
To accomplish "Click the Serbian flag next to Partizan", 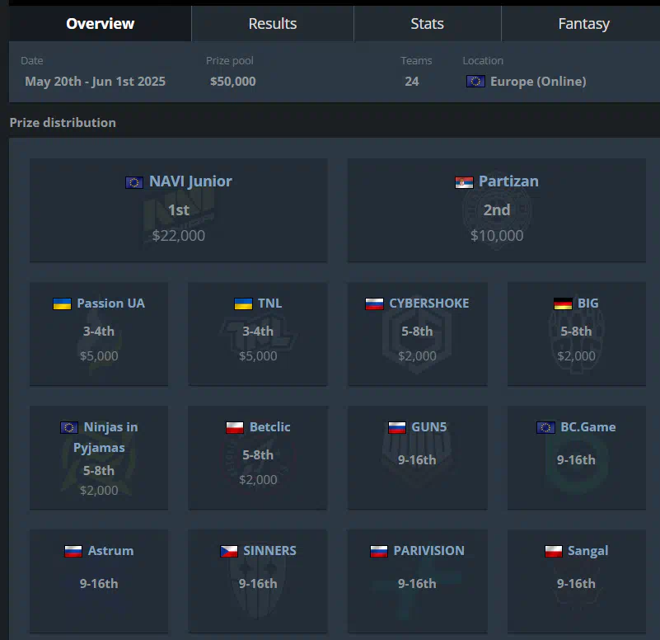I will pos(464,182).
